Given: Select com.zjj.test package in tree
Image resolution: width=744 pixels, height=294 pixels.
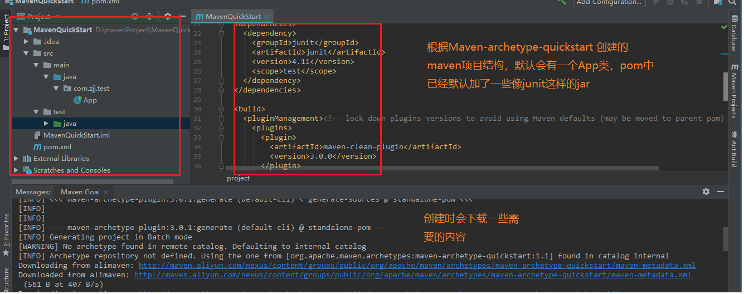Looking at the screenshot, I should pos(92,89).
